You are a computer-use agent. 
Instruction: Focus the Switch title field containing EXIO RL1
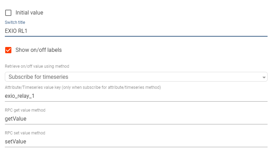tap(136, 31)
